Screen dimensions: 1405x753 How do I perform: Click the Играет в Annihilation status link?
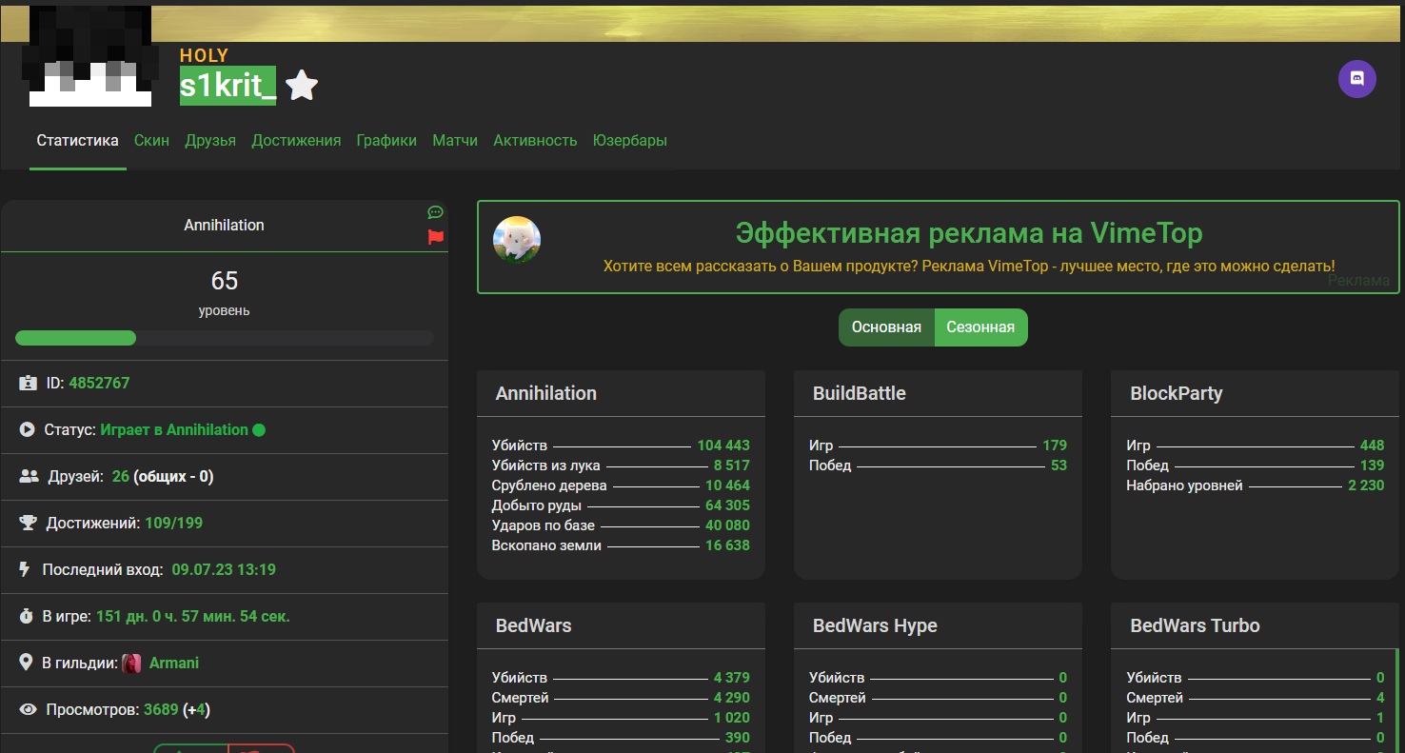[174, 430]
